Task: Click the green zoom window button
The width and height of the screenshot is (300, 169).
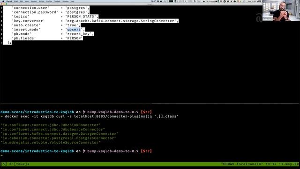Action: click(x=6, y=4)
